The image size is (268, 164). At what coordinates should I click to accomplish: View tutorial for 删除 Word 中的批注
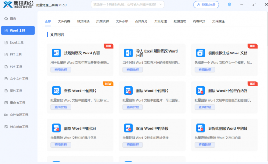click(61, 145)
